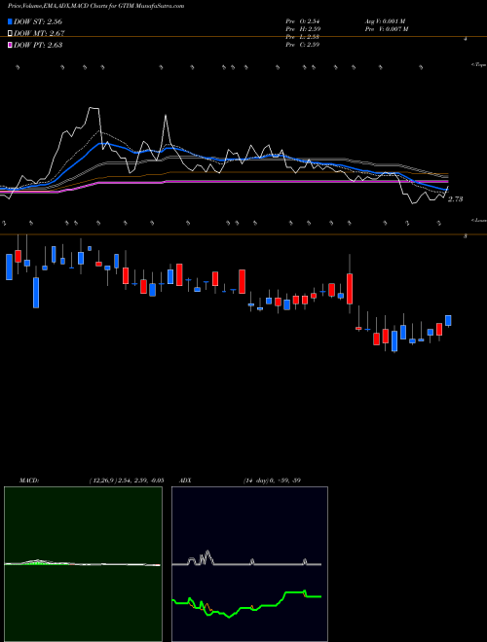Click the 'Pre H' high price value
Image resolution: width=487 pixels, height=642 pixels.
(x=303, y=28)
